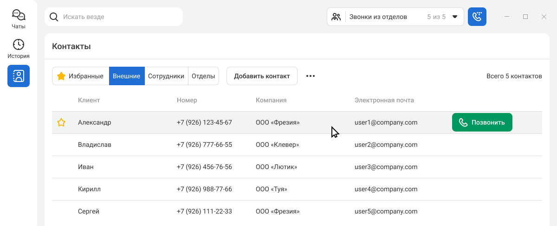This screenshot has height=226, width=557.
Task: Select the Владислав contact row
Action: pyautogui.click(x=297, y=145)
